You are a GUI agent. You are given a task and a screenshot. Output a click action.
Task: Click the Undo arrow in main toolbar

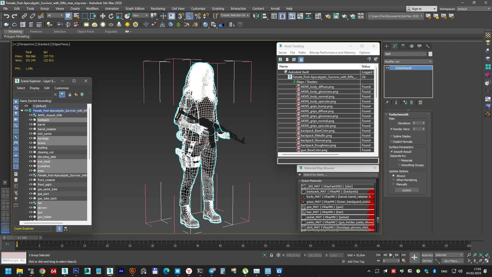(6, 16)
